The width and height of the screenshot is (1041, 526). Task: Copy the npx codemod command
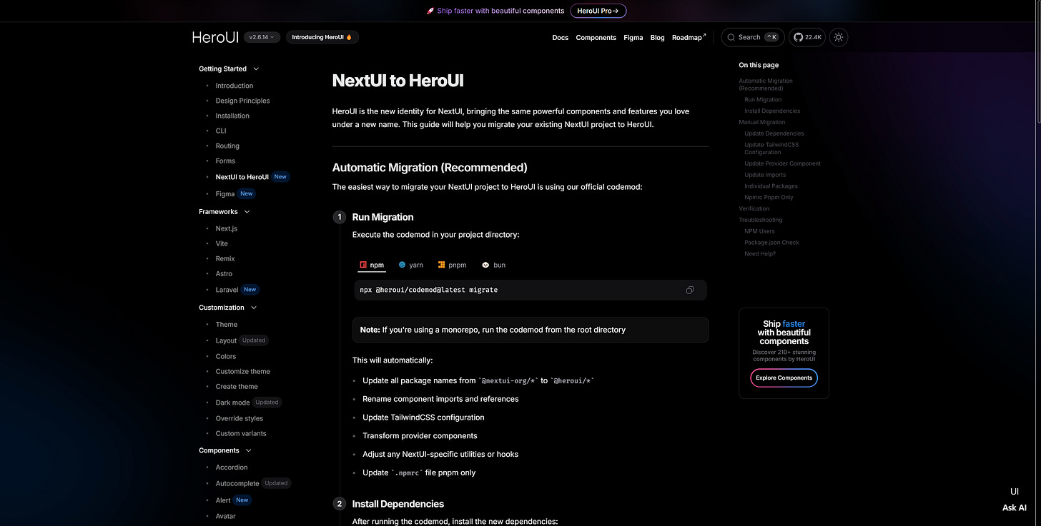690,290
